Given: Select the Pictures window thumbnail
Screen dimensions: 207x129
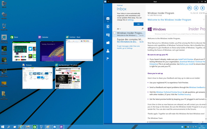Looking at the screenshot, I should point(38,78).
